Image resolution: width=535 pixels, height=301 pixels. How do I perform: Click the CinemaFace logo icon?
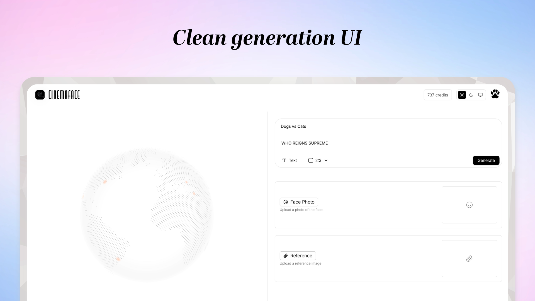(40, 95)
